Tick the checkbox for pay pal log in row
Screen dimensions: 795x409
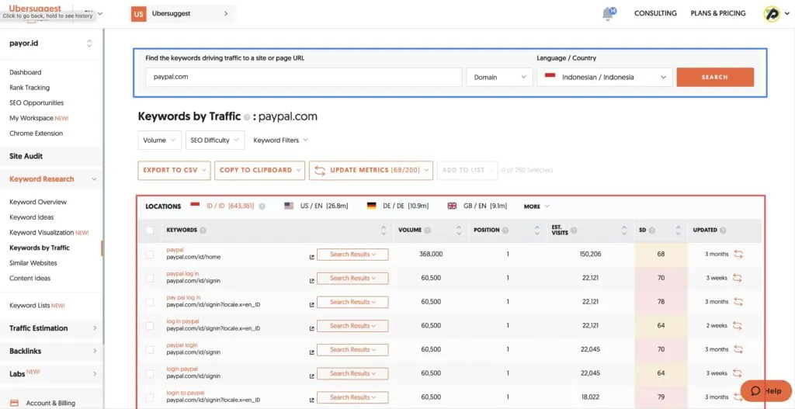(150, 302)
